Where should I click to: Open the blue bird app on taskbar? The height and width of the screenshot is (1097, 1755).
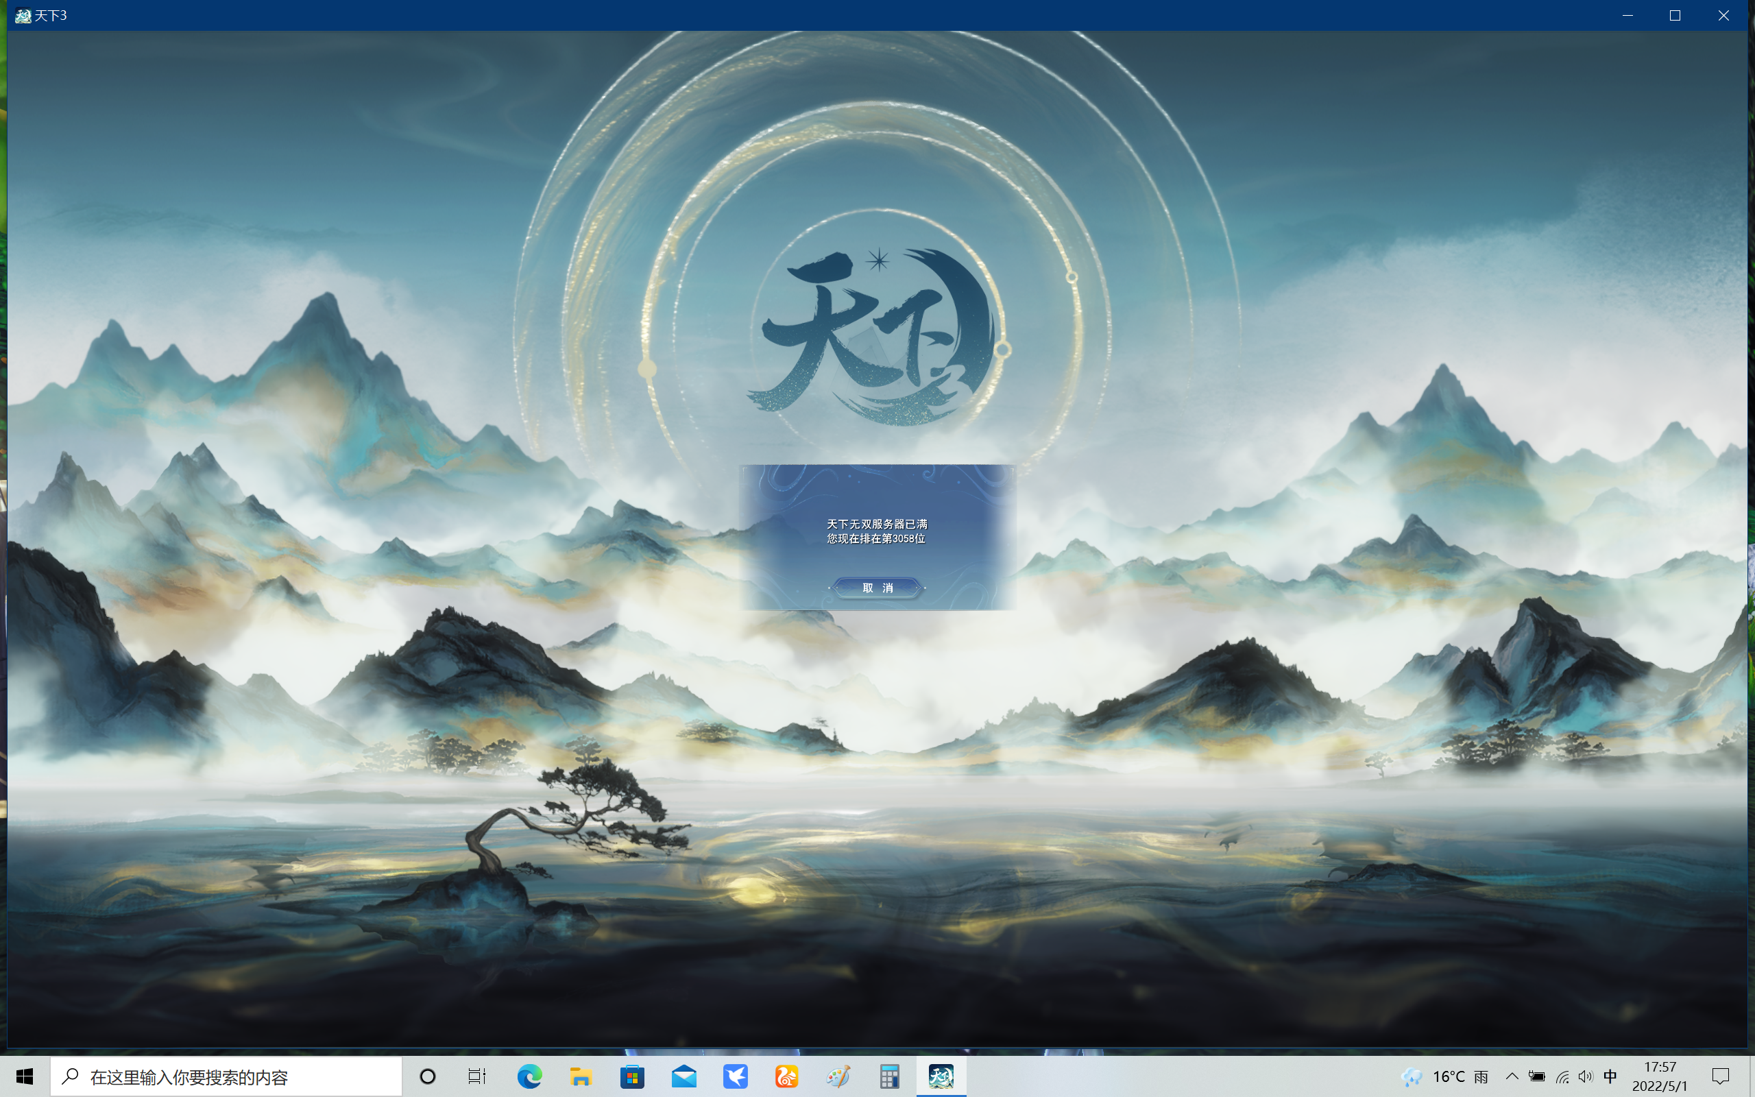(735, 1076)
